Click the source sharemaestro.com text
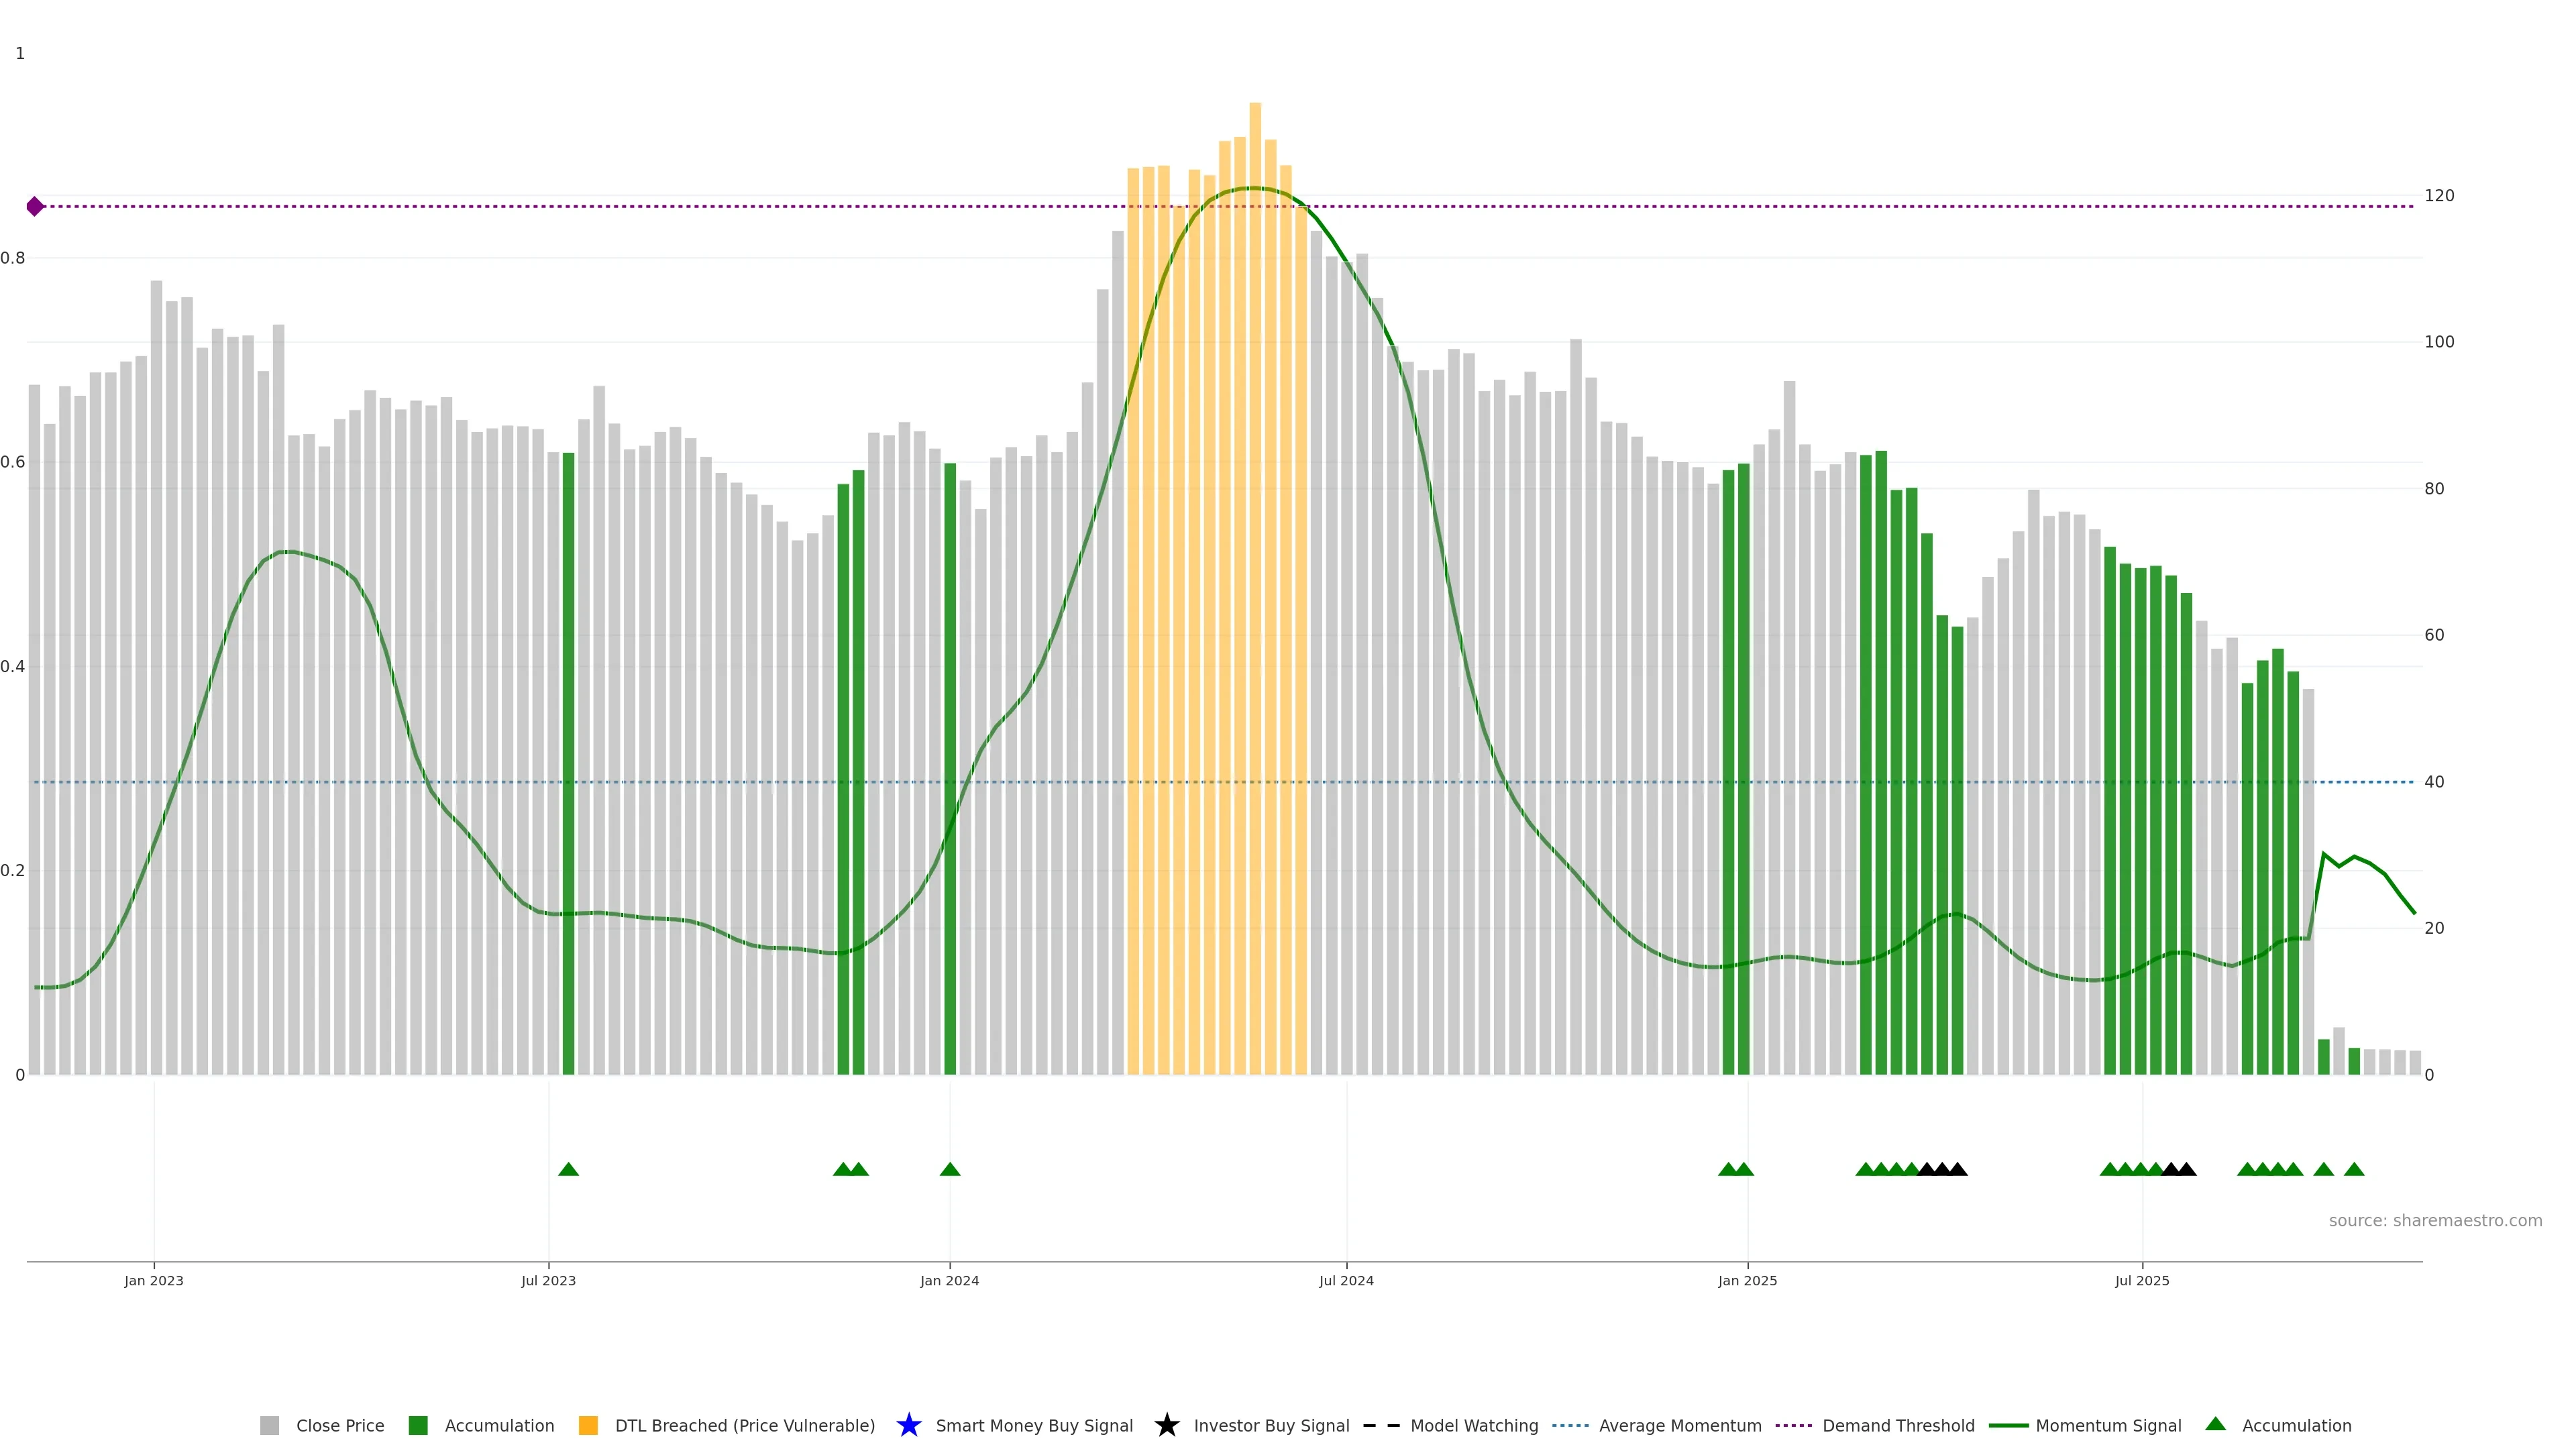The image size is (2576, 1449). coord(2435,1220)
